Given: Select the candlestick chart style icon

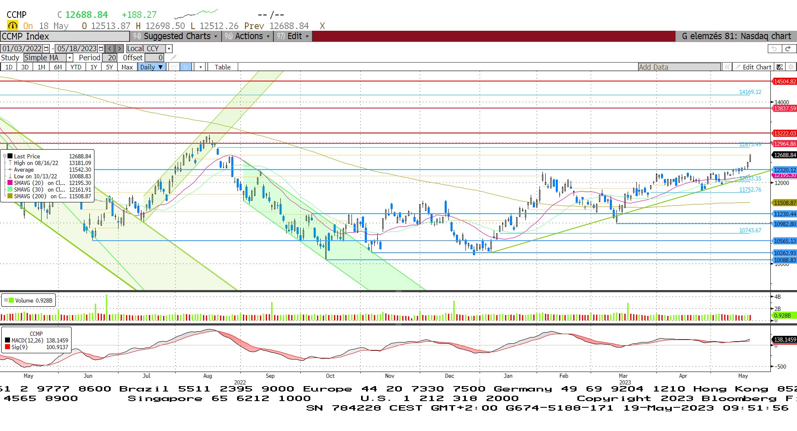Looking at the screenshot, I should (186, 67).
